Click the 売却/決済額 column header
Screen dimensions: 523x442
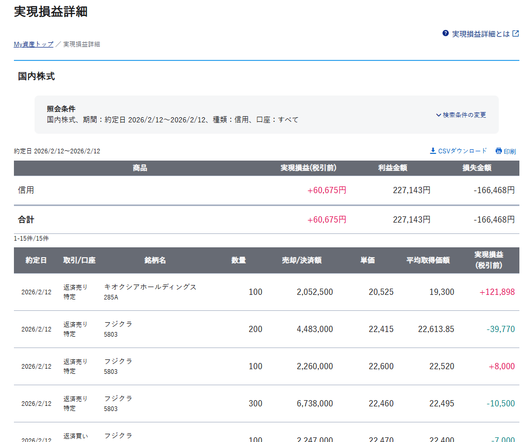coord(302,260)
